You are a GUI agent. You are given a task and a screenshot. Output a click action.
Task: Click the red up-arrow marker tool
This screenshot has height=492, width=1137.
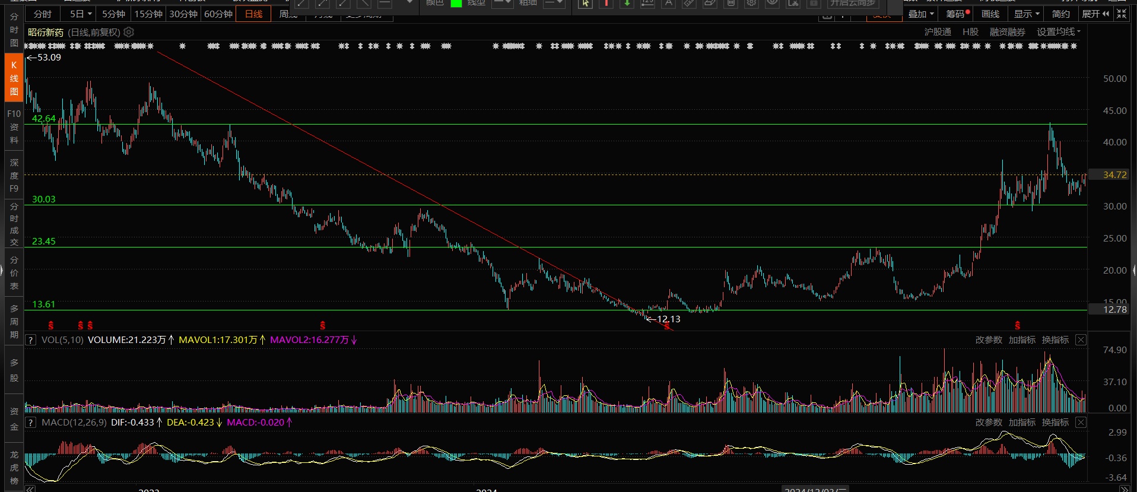[606, 3]
